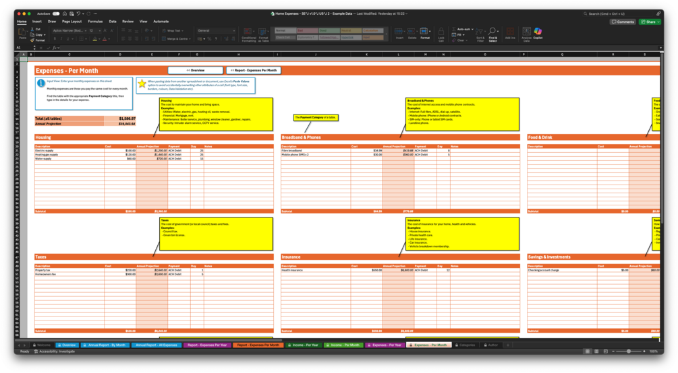Click the Format as Table icon
Viewport: 678px width, 373px height.
tap(262, 32)
